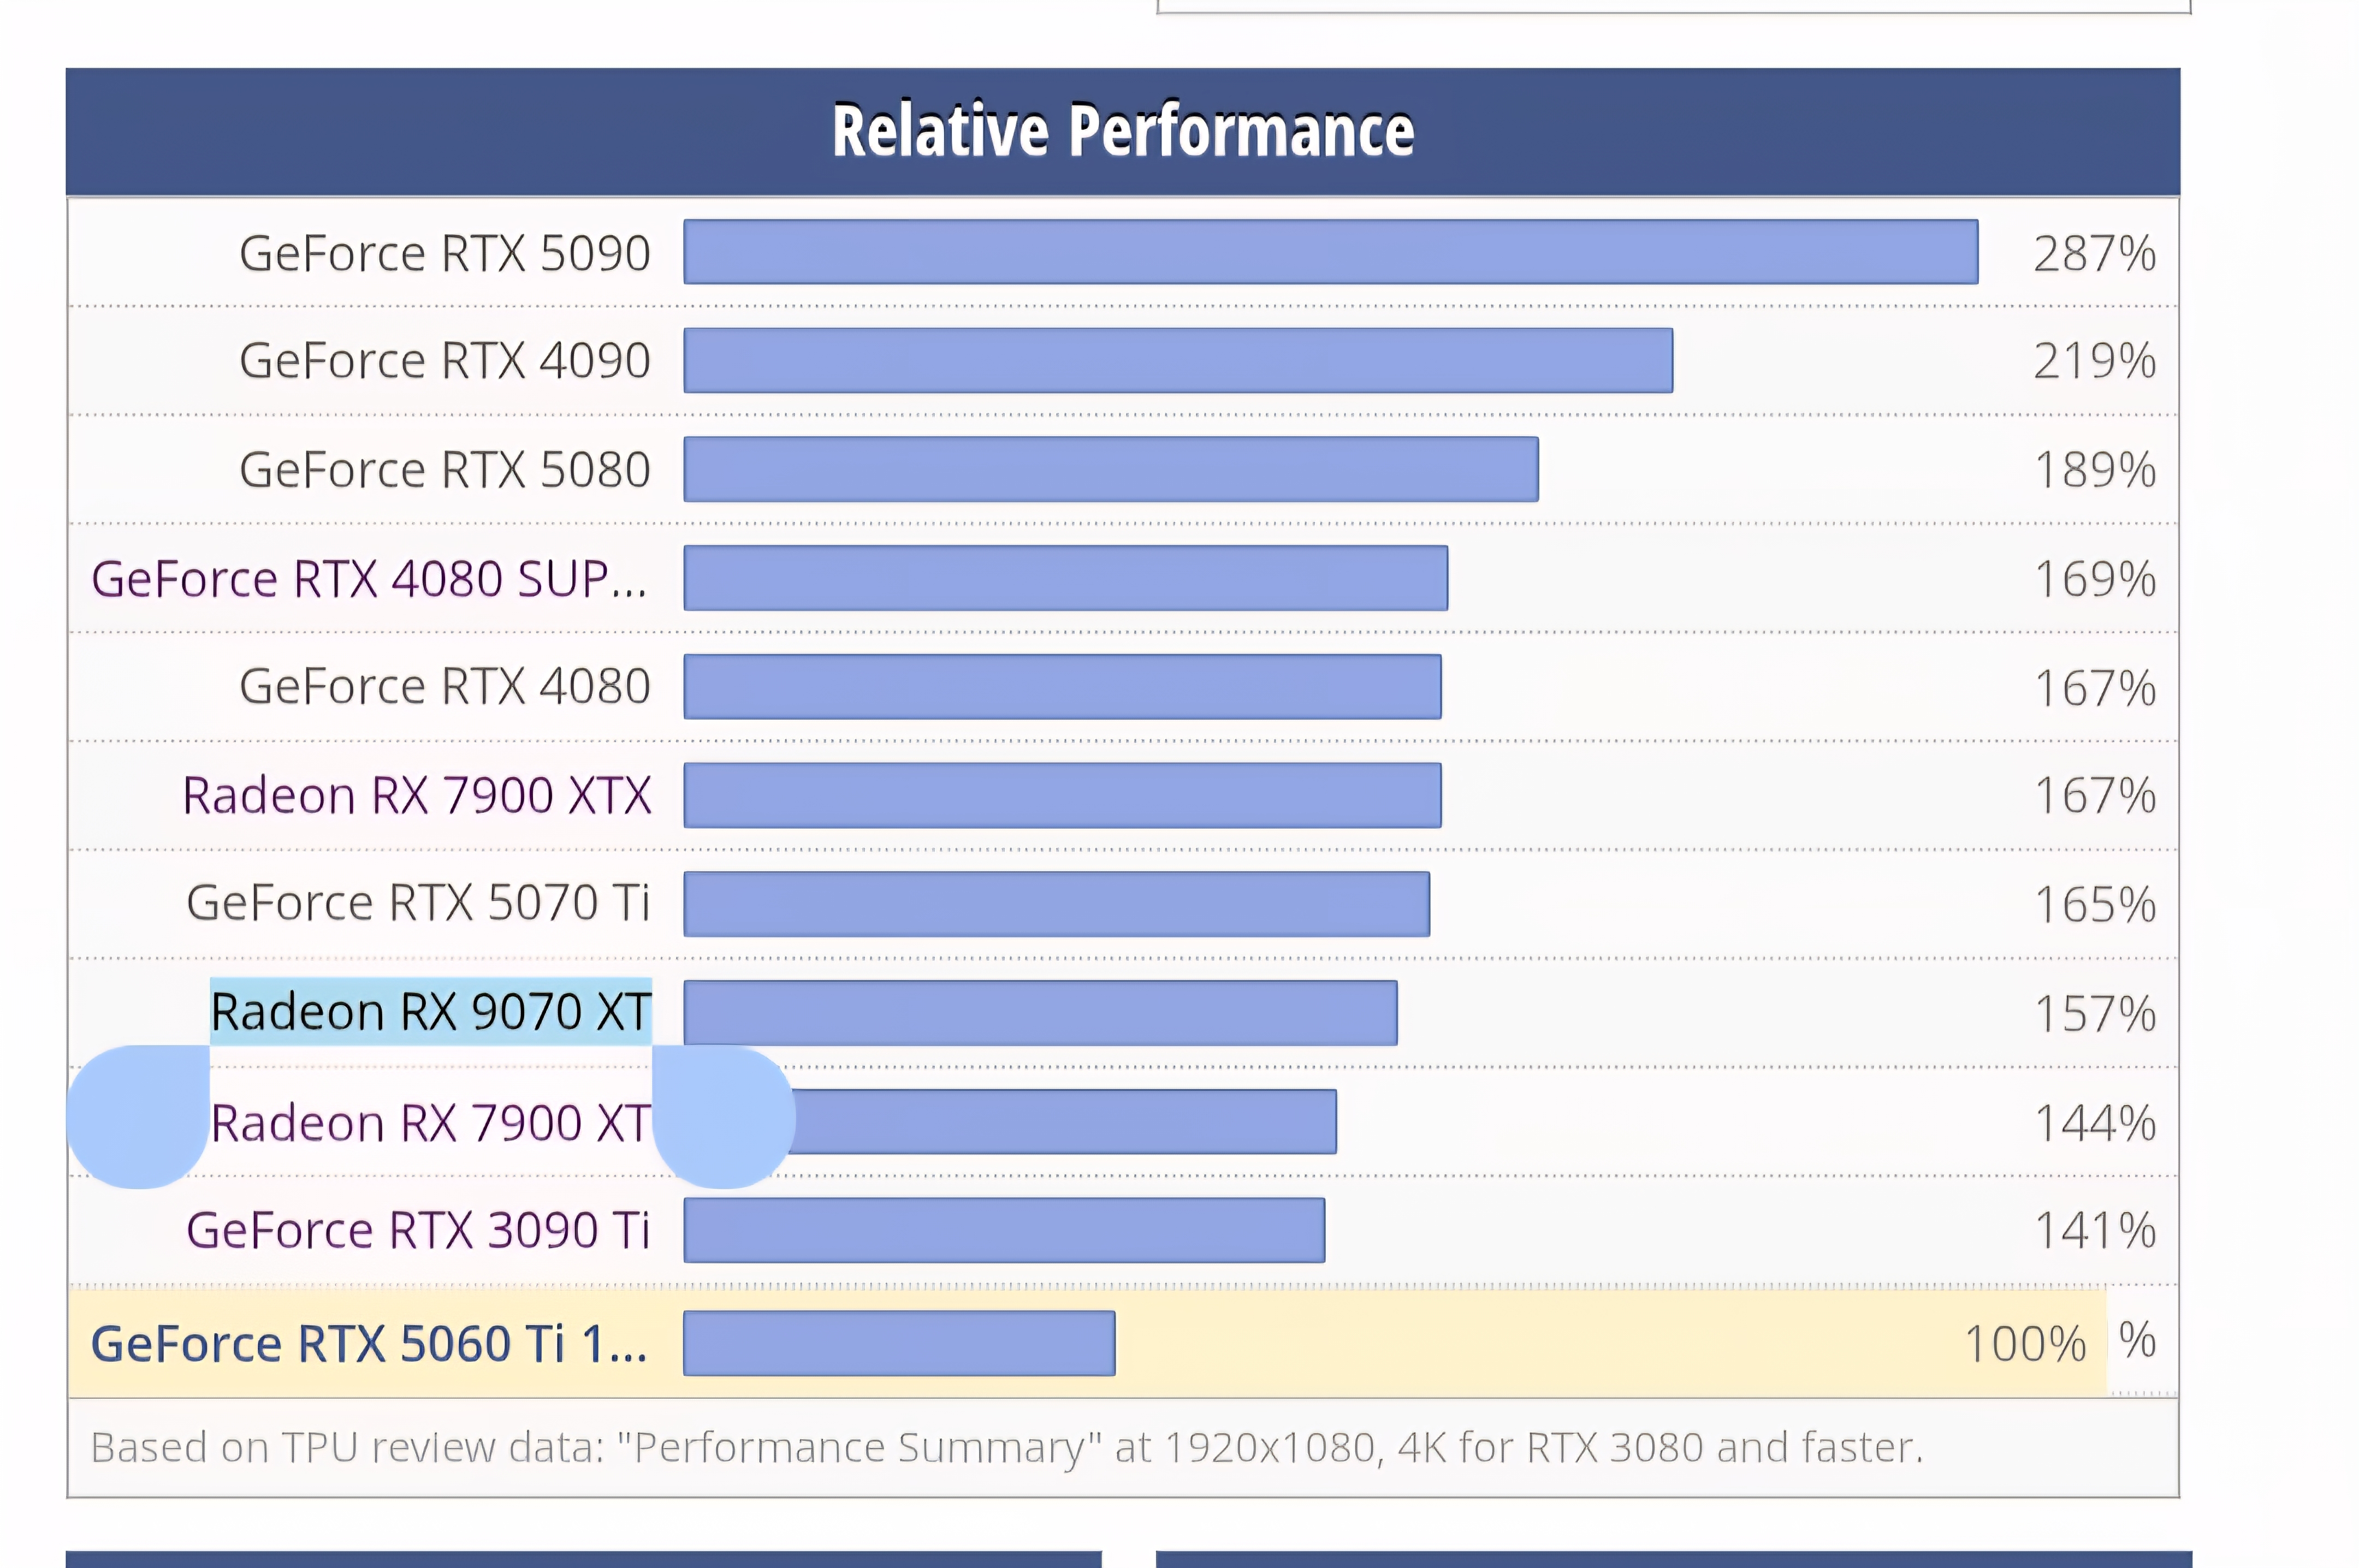Screen dimensions: 2359x1568
Task: Open the GeForce RTX 5070 Ti link
Action: (418, 903)
